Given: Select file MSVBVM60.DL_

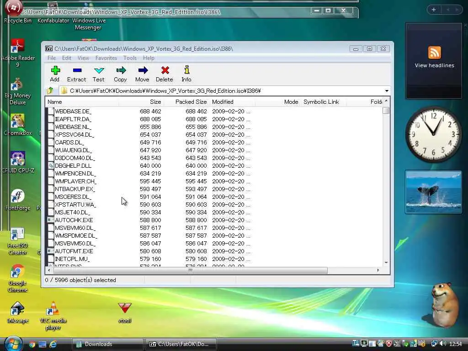Looking at the screenshot, I should tap(75, 228).
